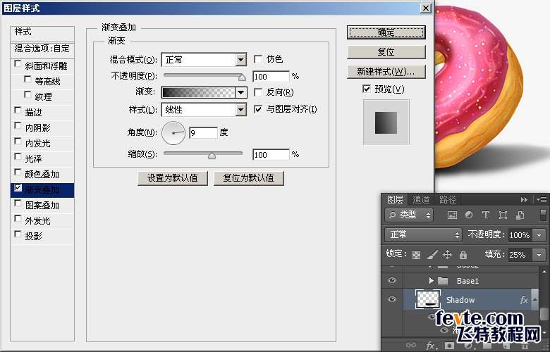Hide the Shadow layer with eye icon

392,299
